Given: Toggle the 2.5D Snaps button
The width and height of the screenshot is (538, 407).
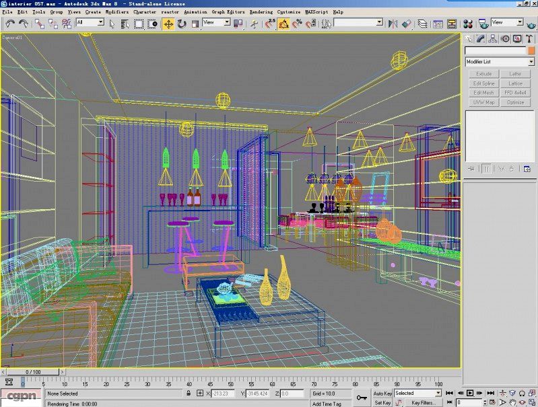Looking at the screenshot, I should (270, 24).
